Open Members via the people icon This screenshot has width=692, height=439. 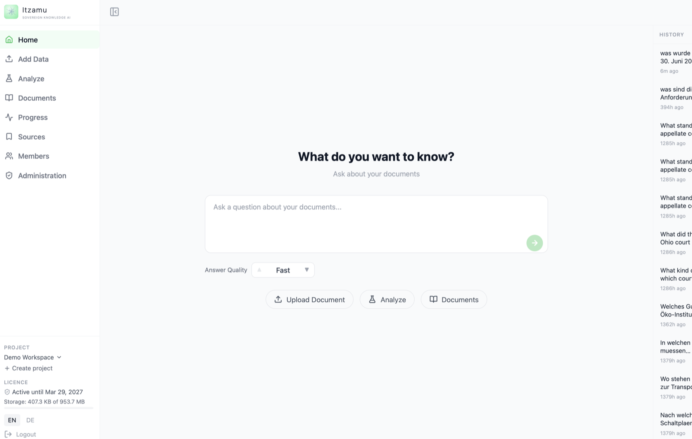tap(9, 156)
